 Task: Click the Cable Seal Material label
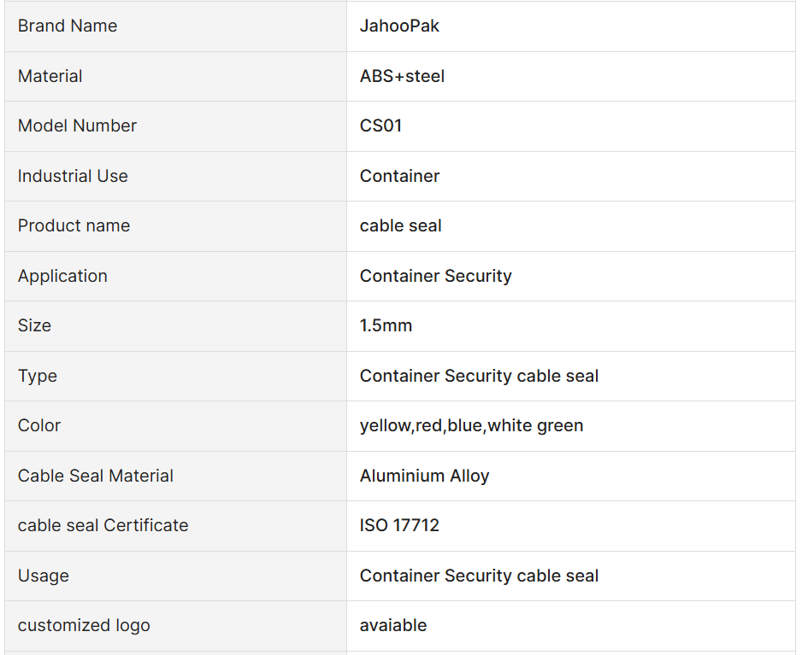pyautogui.click(x=96, y=476)
